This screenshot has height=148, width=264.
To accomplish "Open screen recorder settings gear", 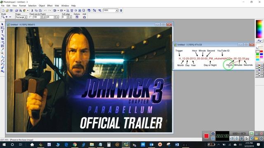I will [261, 139].
